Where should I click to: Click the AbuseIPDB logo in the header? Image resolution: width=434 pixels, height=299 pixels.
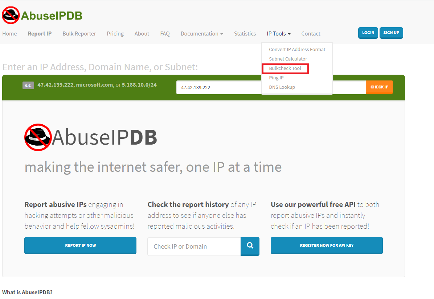click(42, 15)
